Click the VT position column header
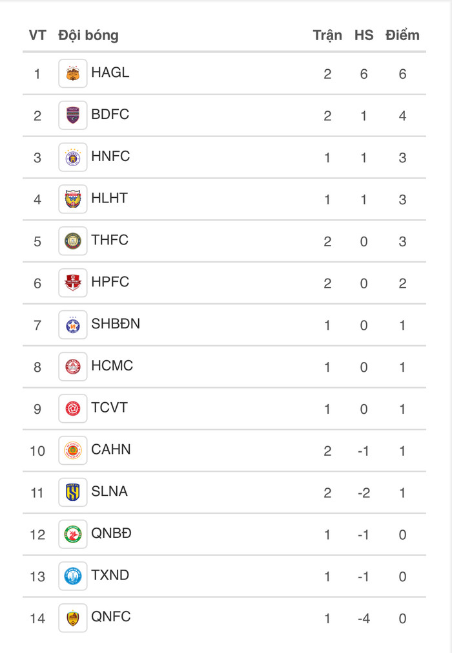The width and height of the screenshot is (452, 653). tap(37, 35)
